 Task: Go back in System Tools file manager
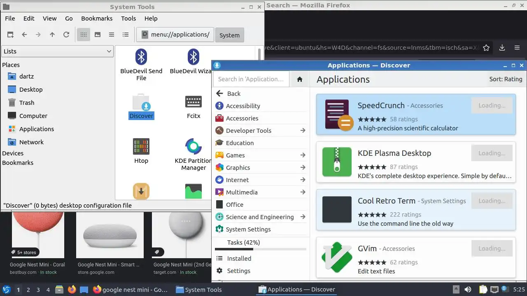coord(24,35)
